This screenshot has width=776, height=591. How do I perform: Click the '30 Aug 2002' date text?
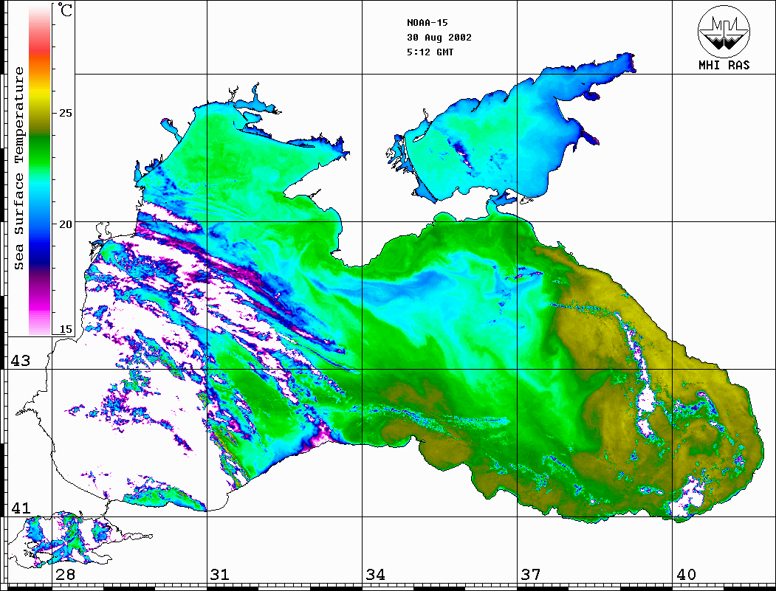(x=439, y=38)
